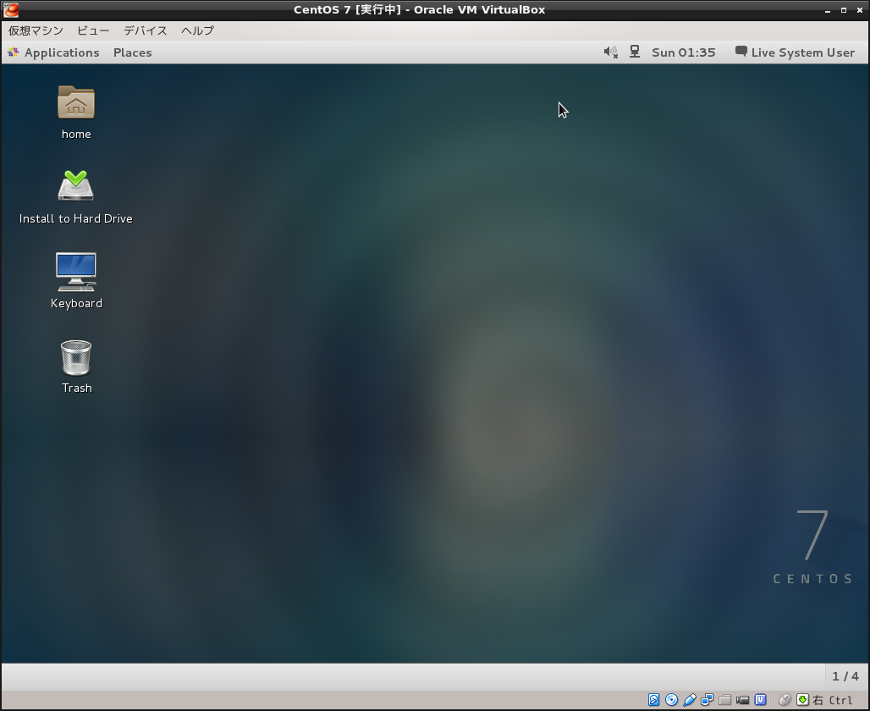
Task: Open the デバイス menu
Action: tap(146, 30)
